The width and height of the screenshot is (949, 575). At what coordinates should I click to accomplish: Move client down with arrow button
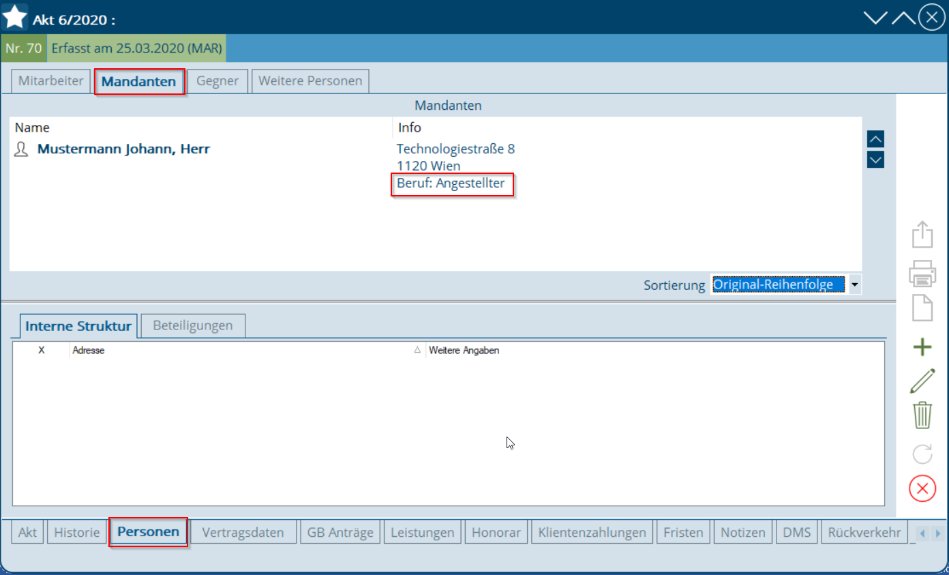[875, 160]
